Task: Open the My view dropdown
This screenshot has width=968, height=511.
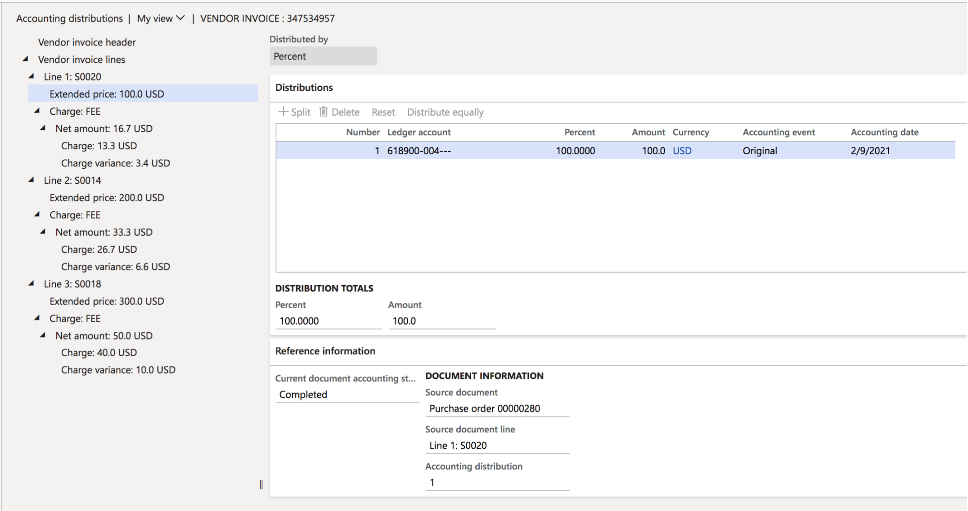Action: [x=161, y=18]
